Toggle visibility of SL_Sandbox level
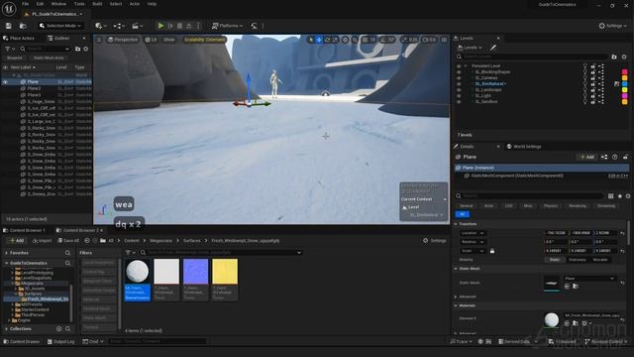634x357 pixels. coord(459,101)
